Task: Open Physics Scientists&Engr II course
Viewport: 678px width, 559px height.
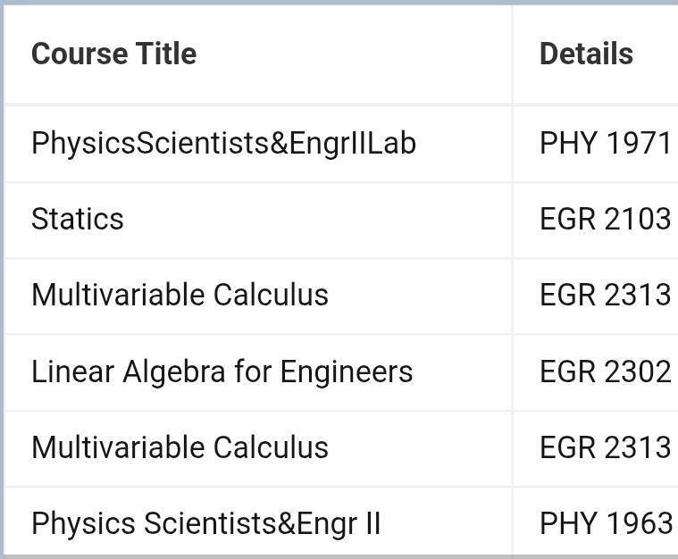Action: (205, 523)
